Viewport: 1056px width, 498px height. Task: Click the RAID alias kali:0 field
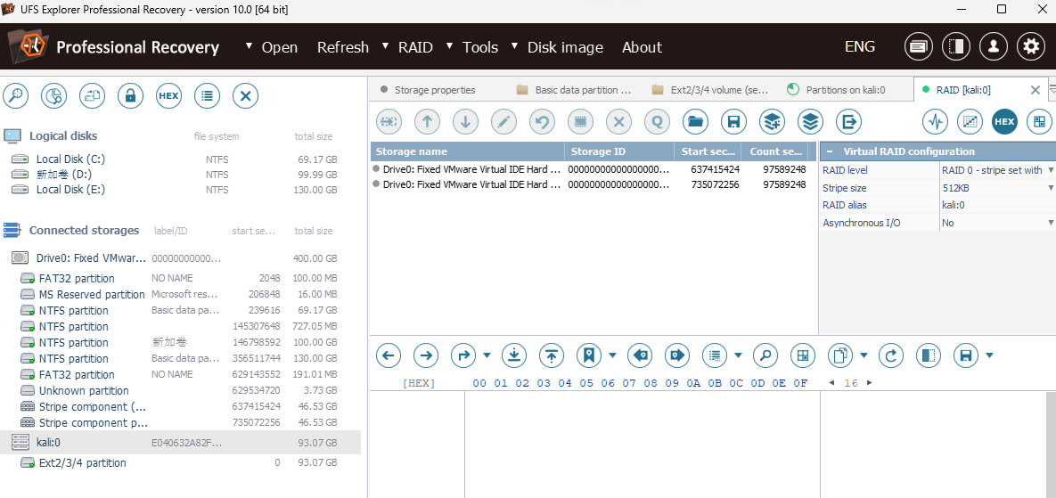pos(997,205)
